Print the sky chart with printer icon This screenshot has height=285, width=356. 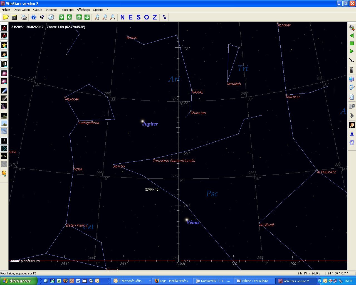point(24,17)
